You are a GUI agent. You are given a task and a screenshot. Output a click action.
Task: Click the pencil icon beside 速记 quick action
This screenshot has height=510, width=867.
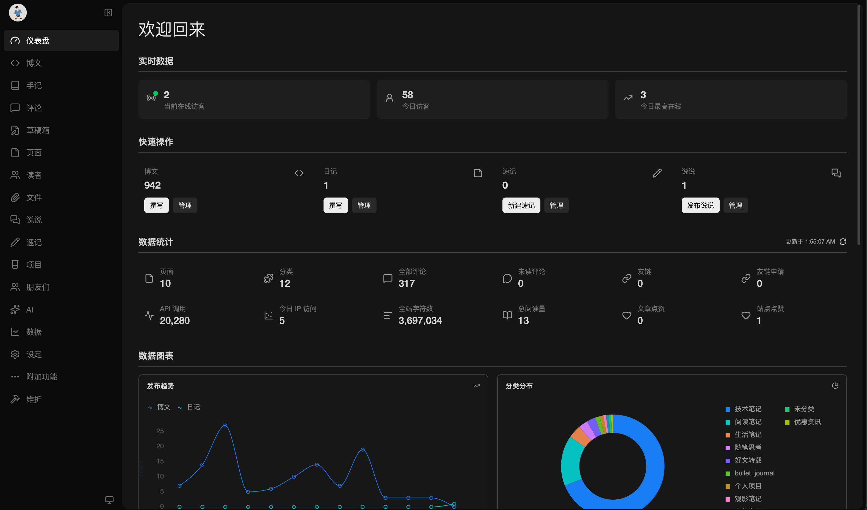click(657, 173)
